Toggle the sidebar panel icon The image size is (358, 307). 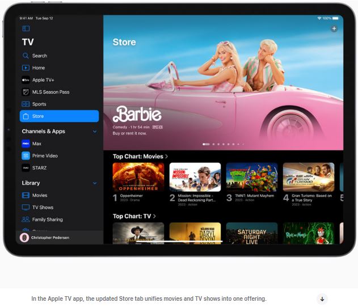tap(26, 28)
